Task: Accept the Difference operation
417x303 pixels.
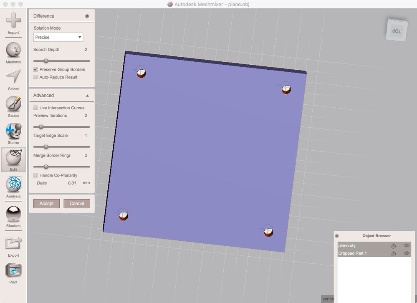Action: tap(46, 204)
